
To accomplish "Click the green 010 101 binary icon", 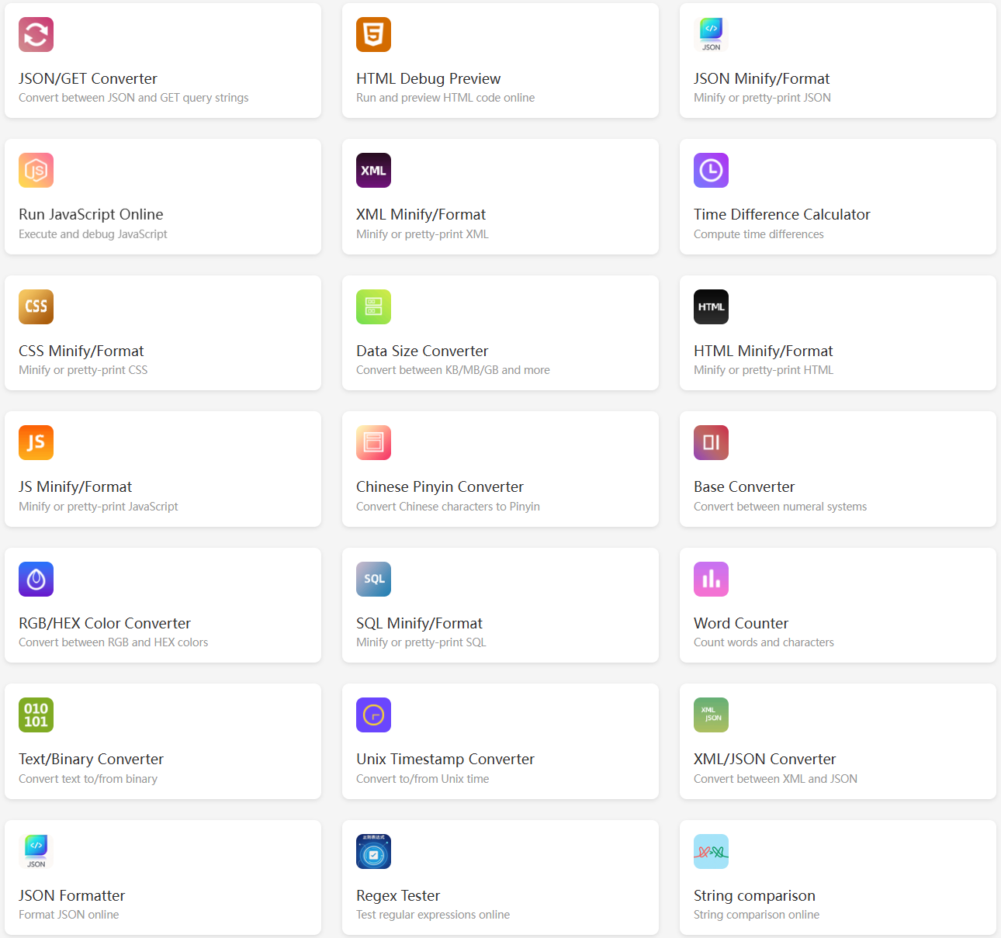I will pyautogui.click(x=36, y=715).
